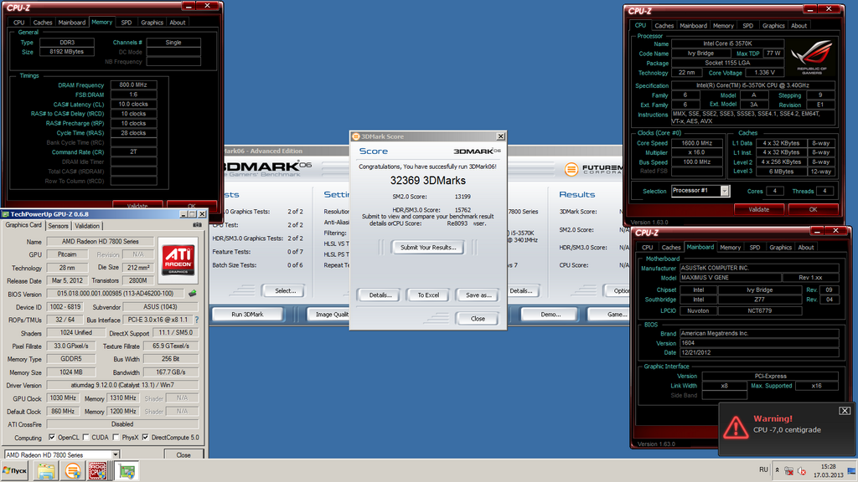Open Graphics tab in CPU-Z processor window

tap(773, 26)
